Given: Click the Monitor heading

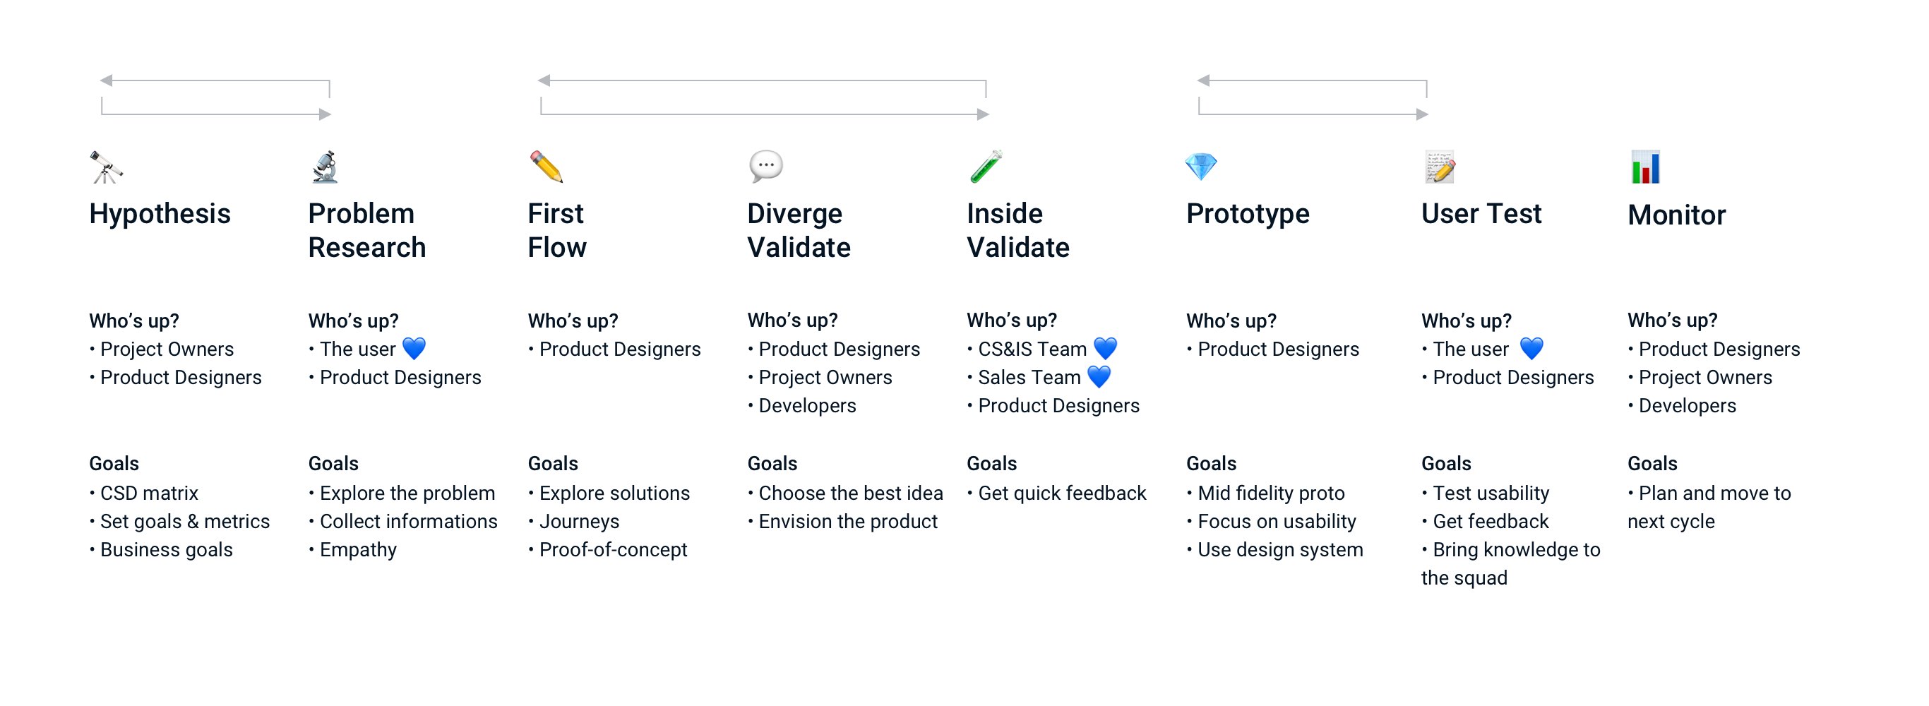Looking at the screenshot, I should coord(1676,215).
